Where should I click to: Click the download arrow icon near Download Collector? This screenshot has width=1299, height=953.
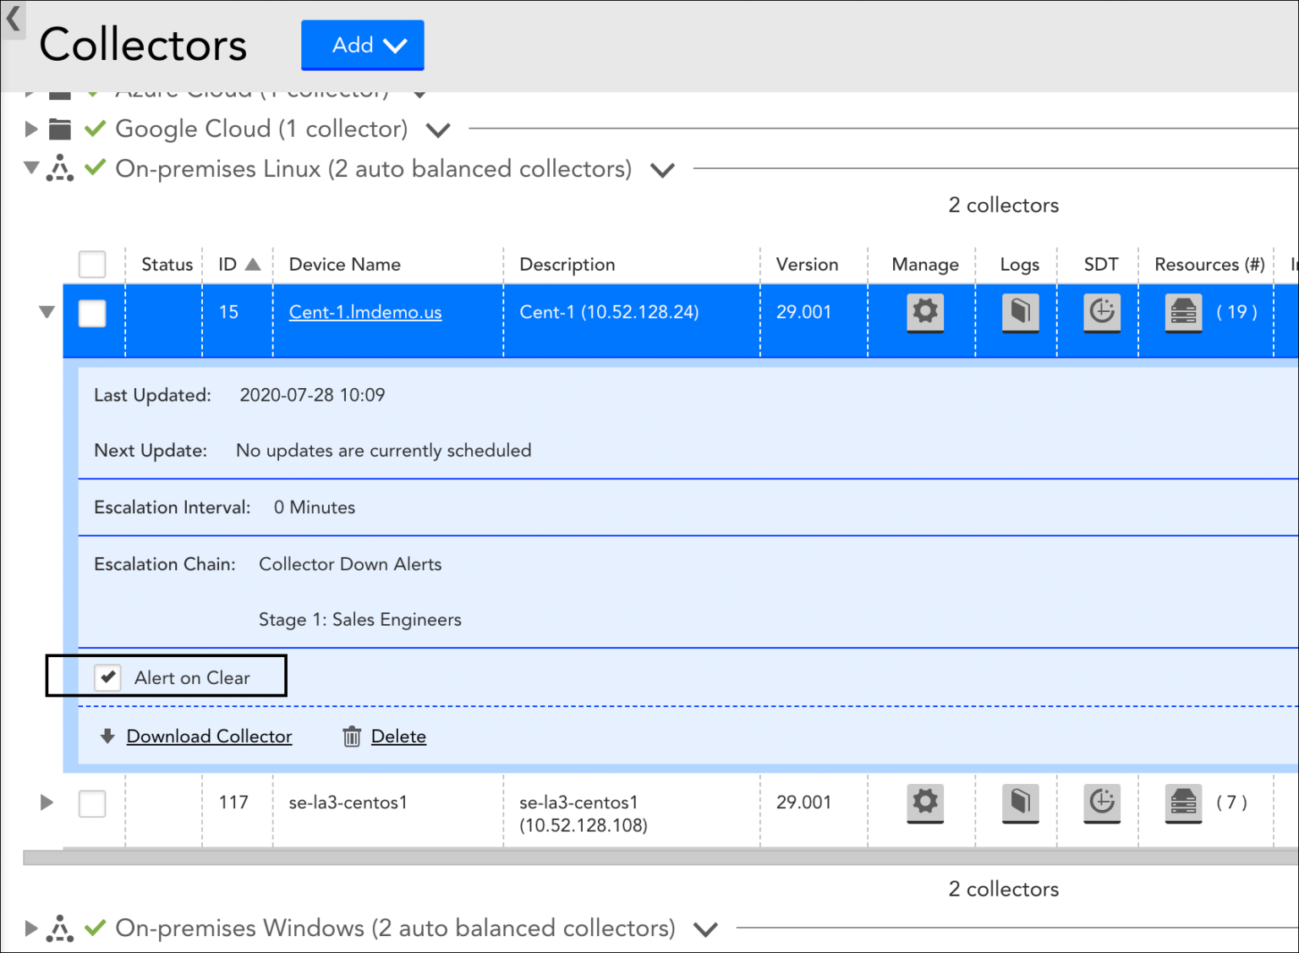point(106,736)
